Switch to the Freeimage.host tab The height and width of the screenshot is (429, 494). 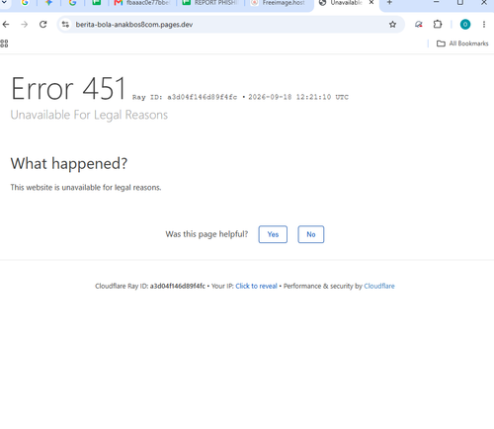click(x=279, y=3)
